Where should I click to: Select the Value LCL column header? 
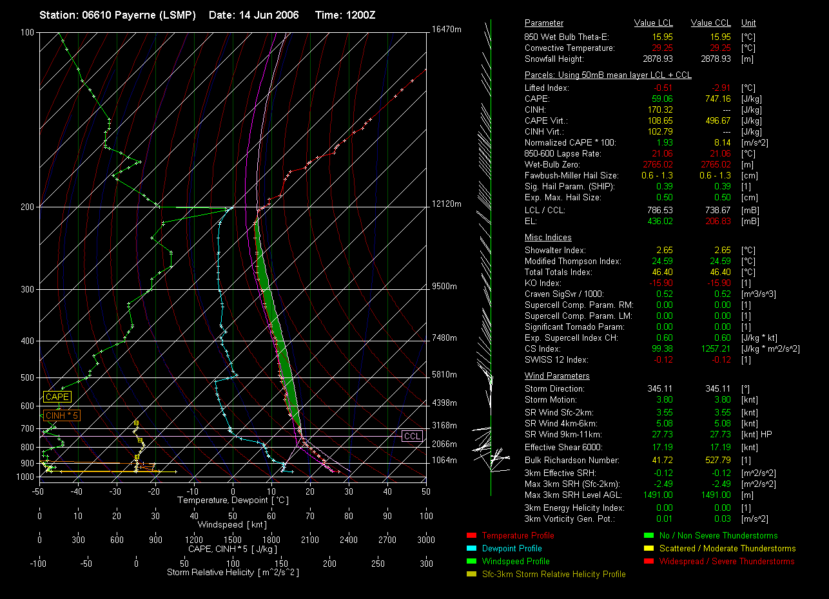pyautogui.click(x=654, y=23)
